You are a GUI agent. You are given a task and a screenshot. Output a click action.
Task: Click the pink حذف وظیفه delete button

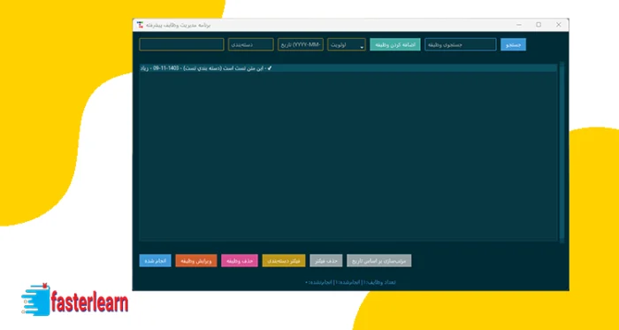tap(240, 260)
